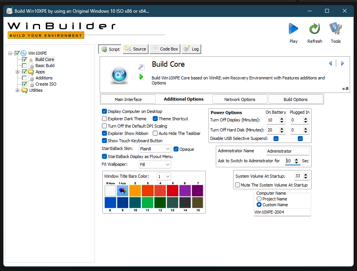Open the Source tab
The height and width of the screenshot is (271, 357).
[x=136, y=49]
